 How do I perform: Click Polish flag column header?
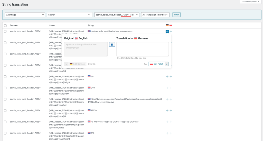tap(171, 25)
